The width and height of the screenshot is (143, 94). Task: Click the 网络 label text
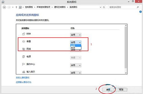pyautogui.click(x=29, y=49)
